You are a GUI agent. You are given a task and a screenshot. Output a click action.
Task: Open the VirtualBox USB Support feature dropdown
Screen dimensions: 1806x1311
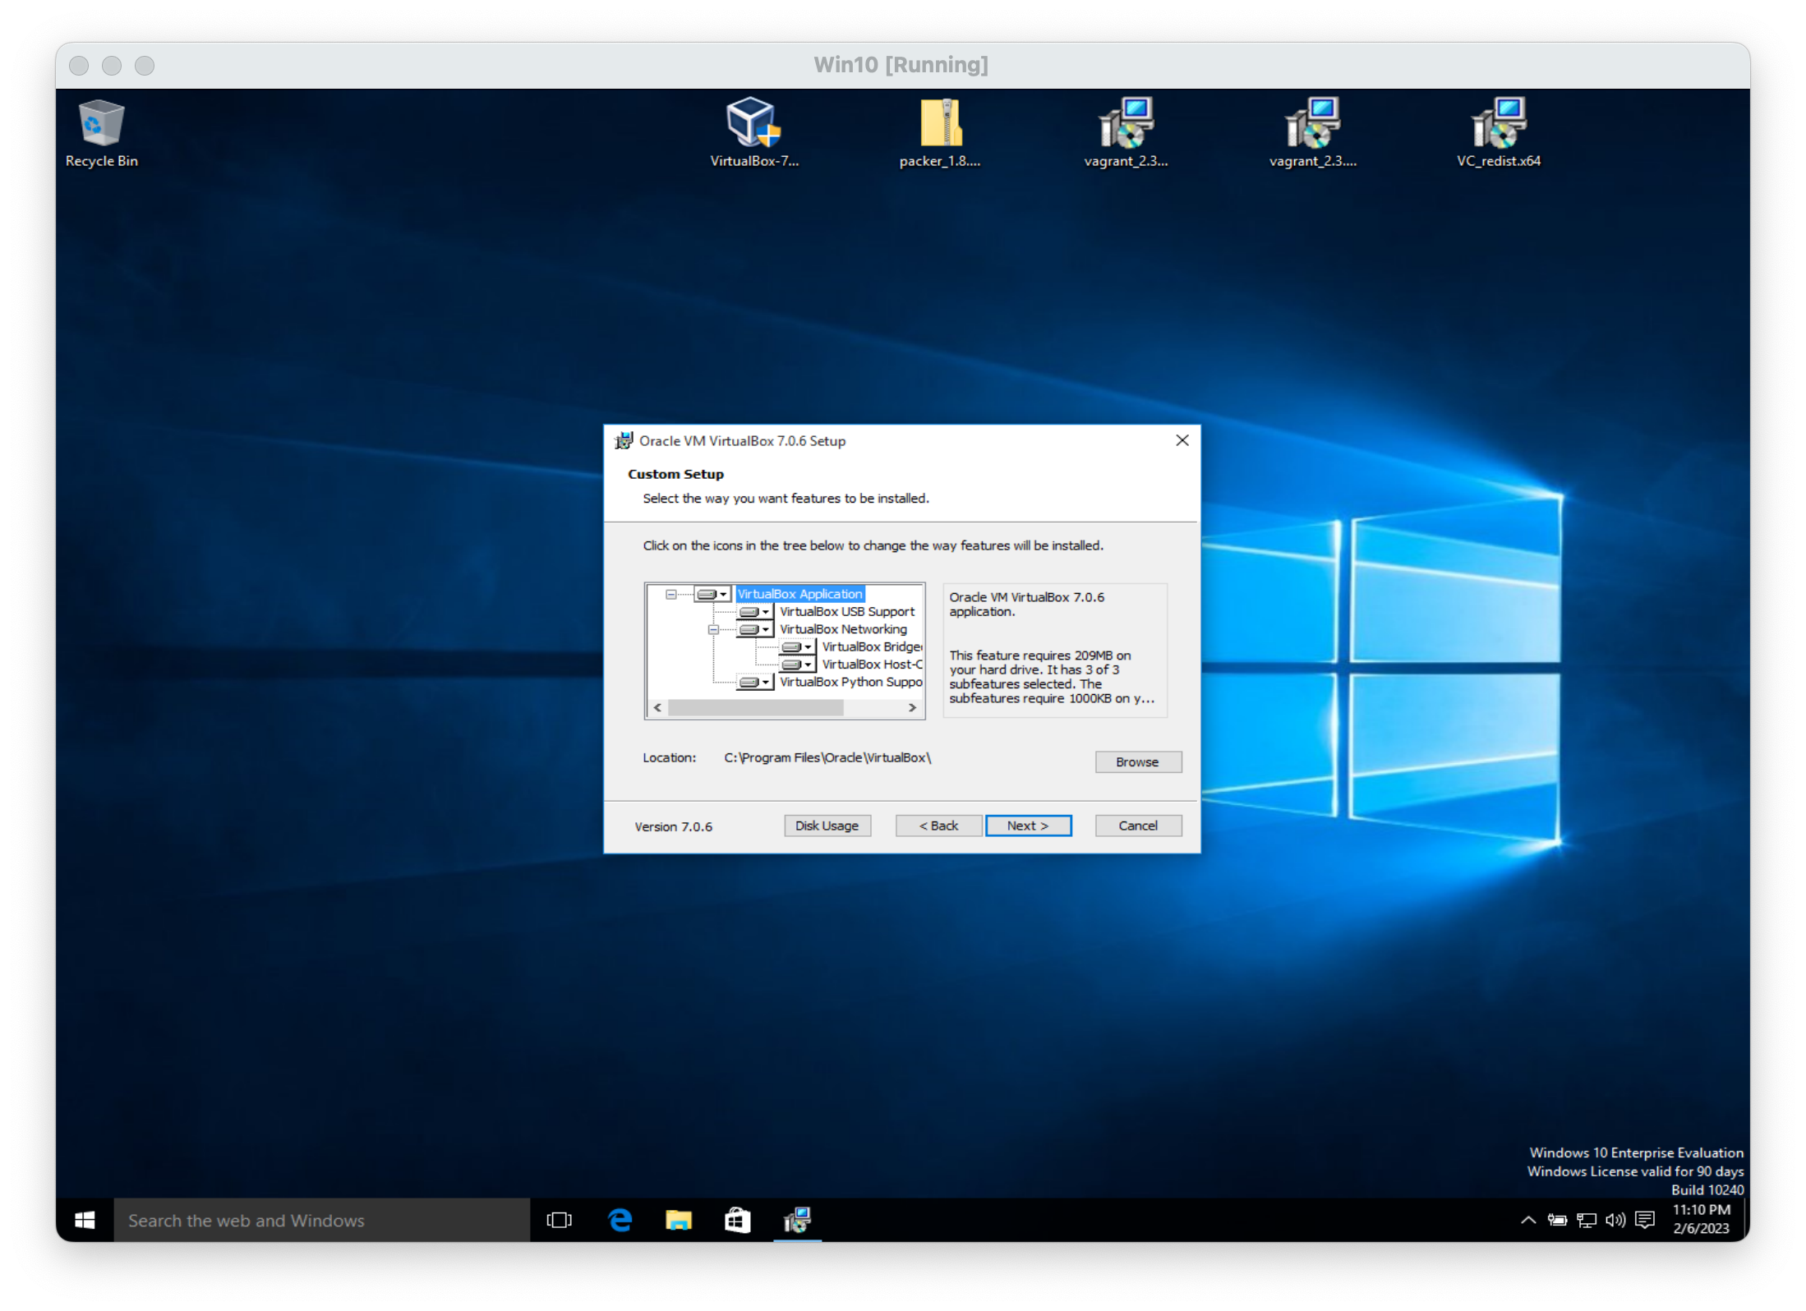[x=754, y=612]
